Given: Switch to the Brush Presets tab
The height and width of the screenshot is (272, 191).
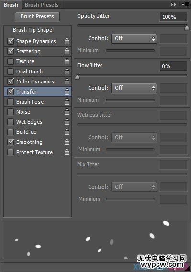Looking at the screenshot, I should click(42, 5).
